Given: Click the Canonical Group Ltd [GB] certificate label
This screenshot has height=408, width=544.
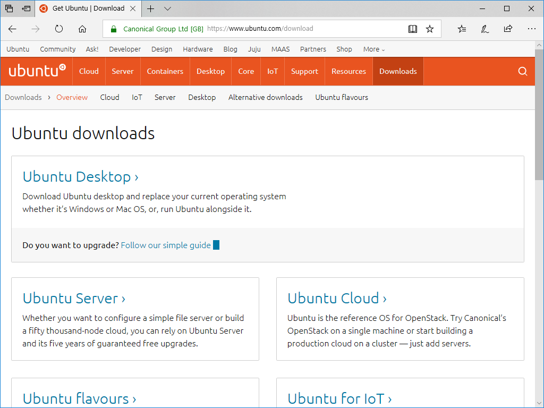Looking at the screenshot, I should (x=164, y=29).
